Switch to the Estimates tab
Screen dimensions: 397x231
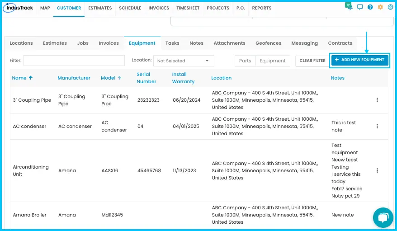click(55, 43)
